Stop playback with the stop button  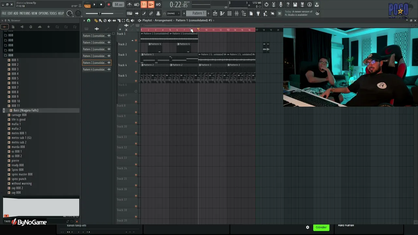pos(101,5)
